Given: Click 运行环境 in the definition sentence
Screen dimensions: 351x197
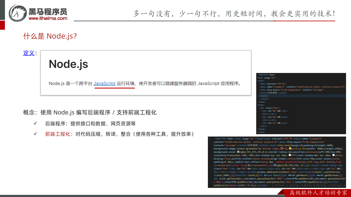Looking at the screenshot, I should pos(126,83).
